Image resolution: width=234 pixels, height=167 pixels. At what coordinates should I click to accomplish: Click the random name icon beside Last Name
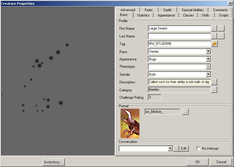point(221,36)
